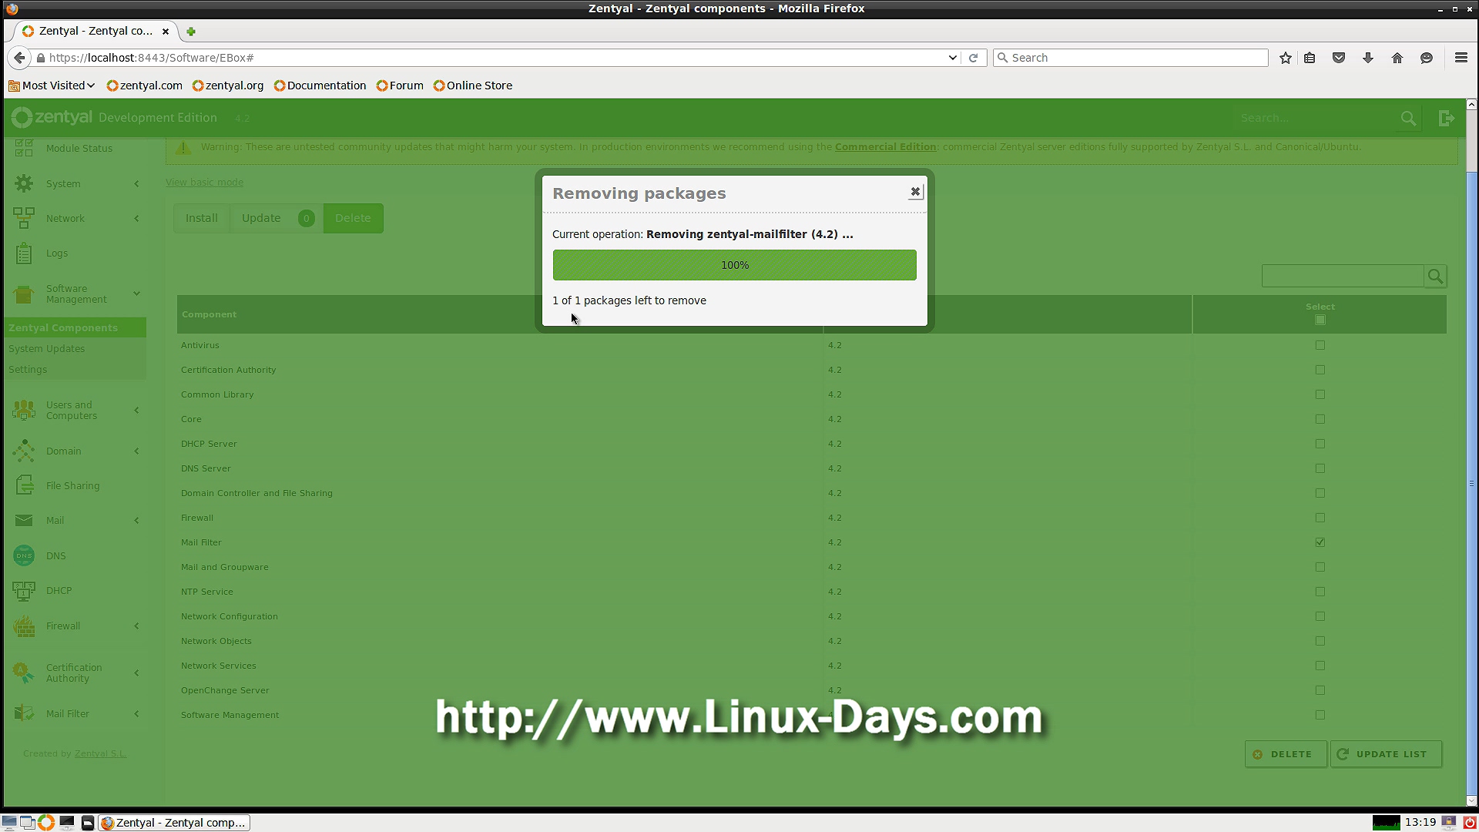Open the Pocket icon in toolbar
Image resolution: width=1479 pixels, height=832 pixels.
(1339, 58)
